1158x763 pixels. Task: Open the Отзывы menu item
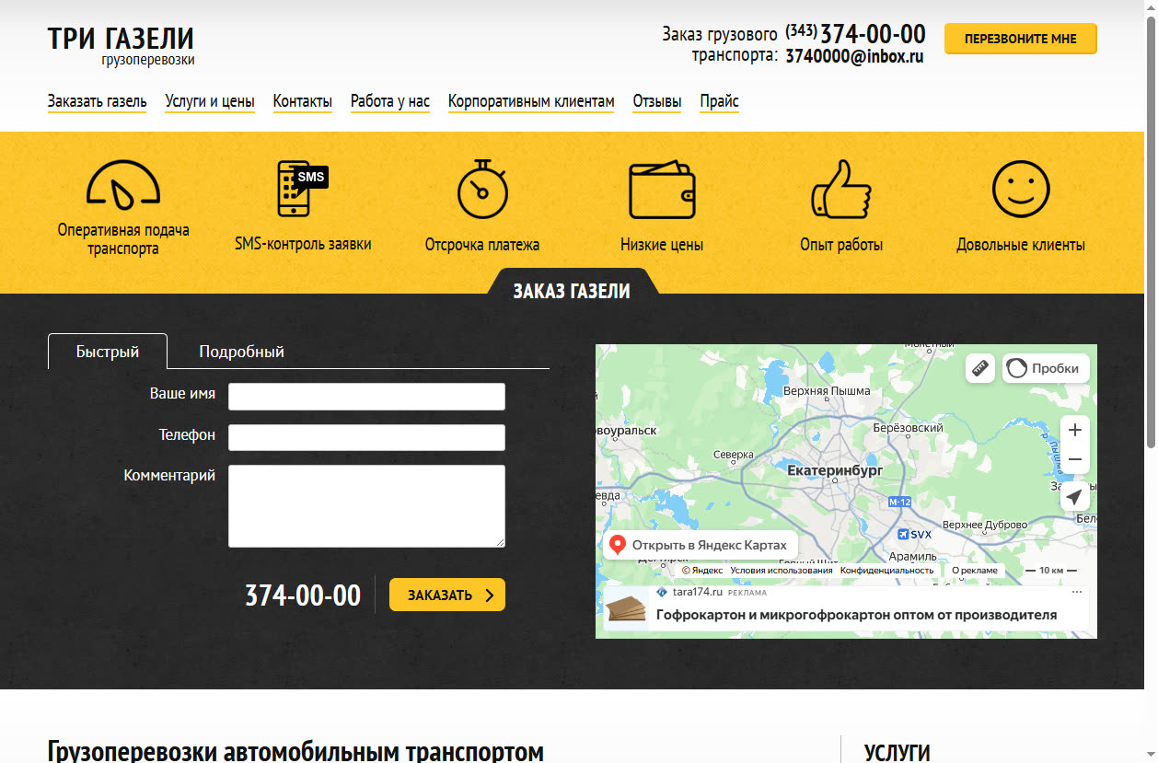(x=657, y=101)
